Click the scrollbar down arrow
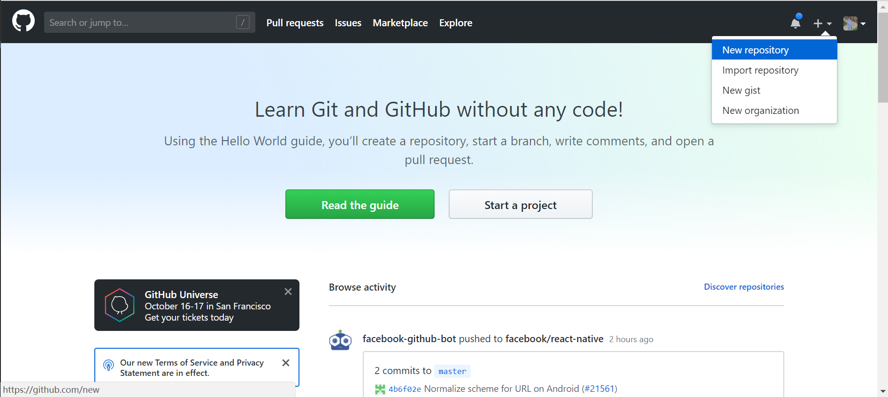Screen dimensions: 888x397 tap(883, 391)
